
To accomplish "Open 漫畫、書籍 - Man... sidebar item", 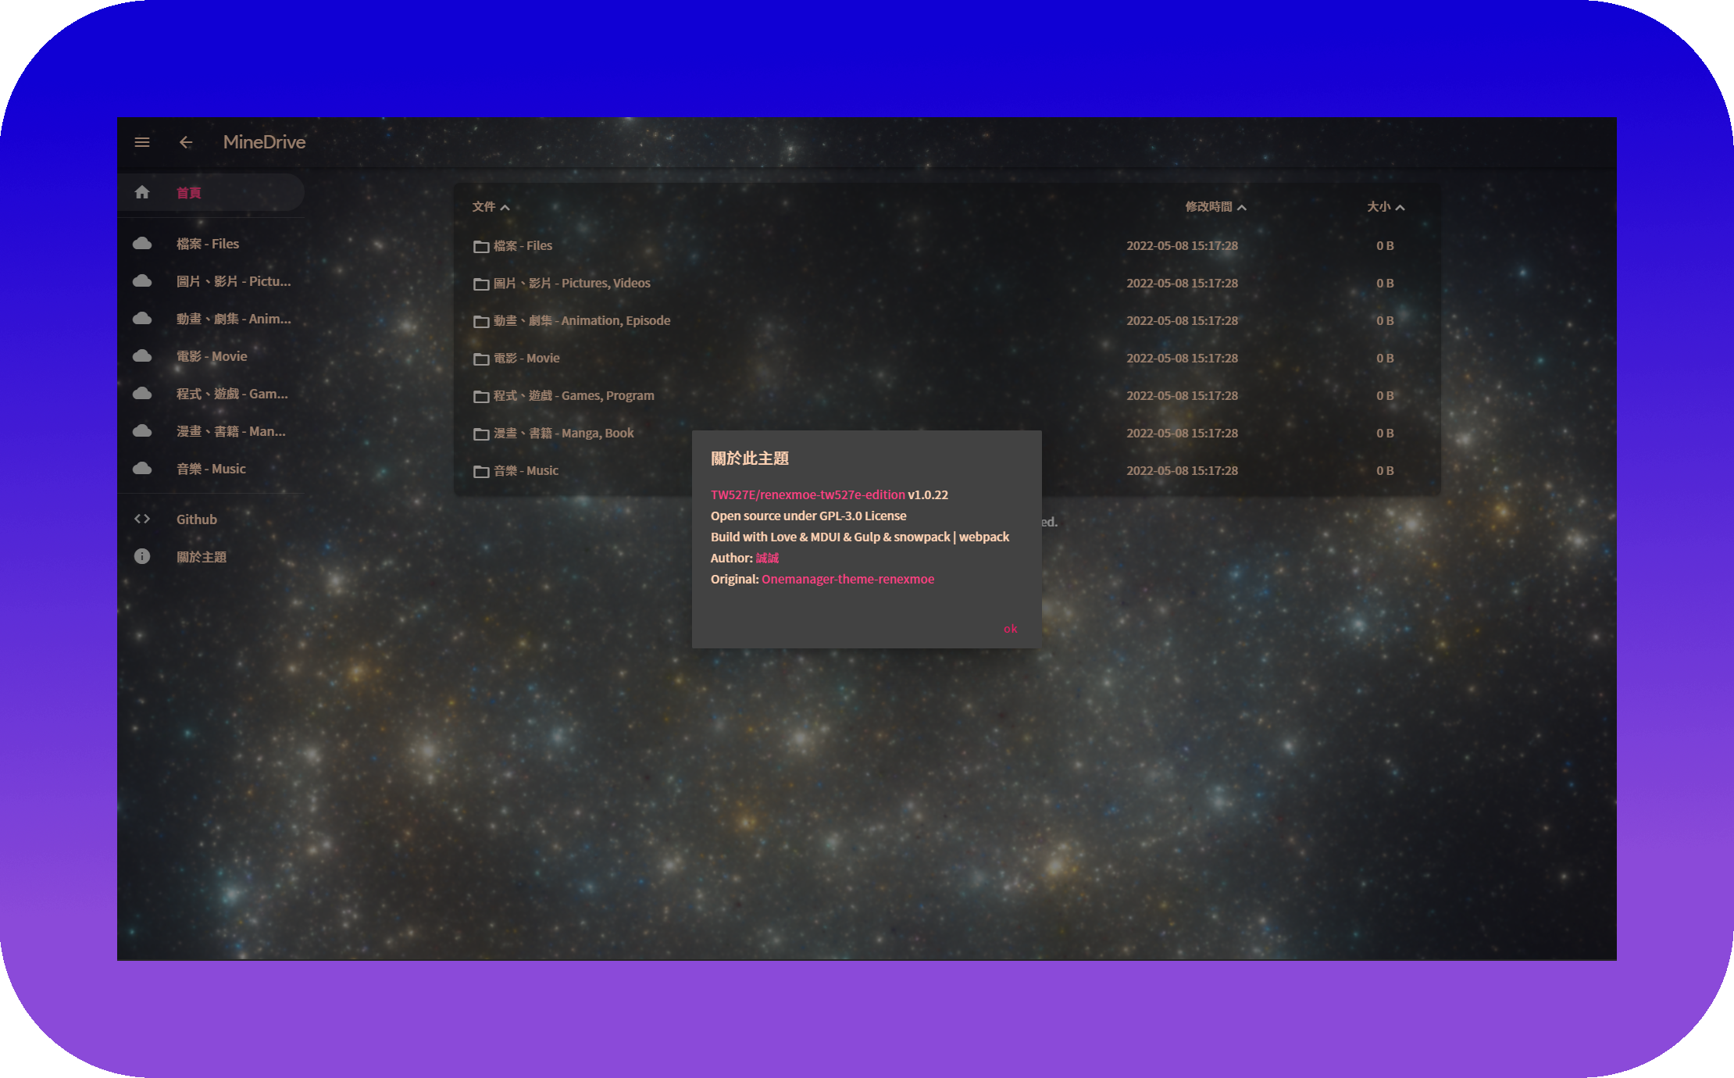I will (x=230, y=431).
